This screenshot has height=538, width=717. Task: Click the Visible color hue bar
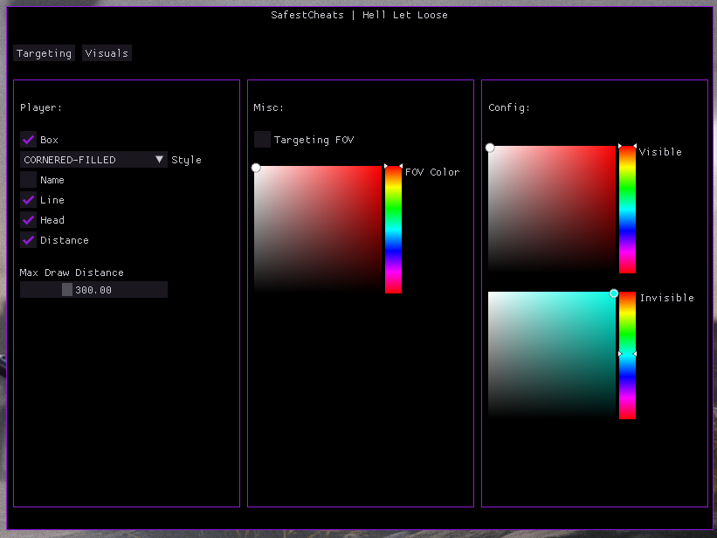627,210
